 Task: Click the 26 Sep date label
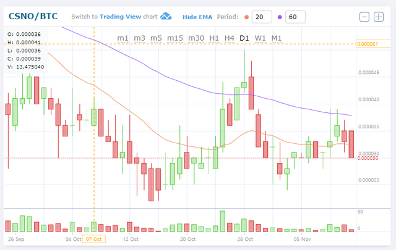click(x=16, y=239)
